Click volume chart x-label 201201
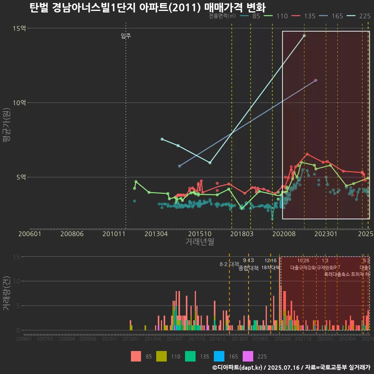Image resolution: width=374 pixels, height=374 pixels. click(130, 339)
